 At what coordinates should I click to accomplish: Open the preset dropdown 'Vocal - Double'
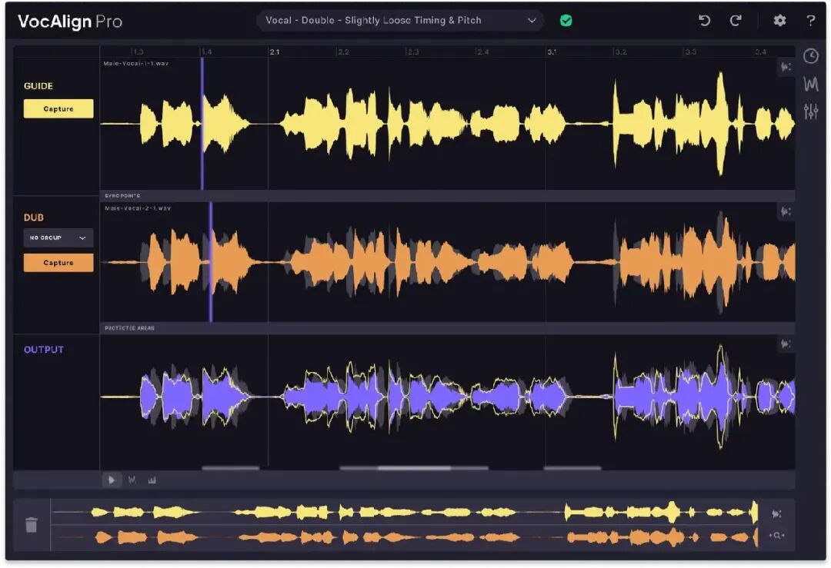point(401,21)
